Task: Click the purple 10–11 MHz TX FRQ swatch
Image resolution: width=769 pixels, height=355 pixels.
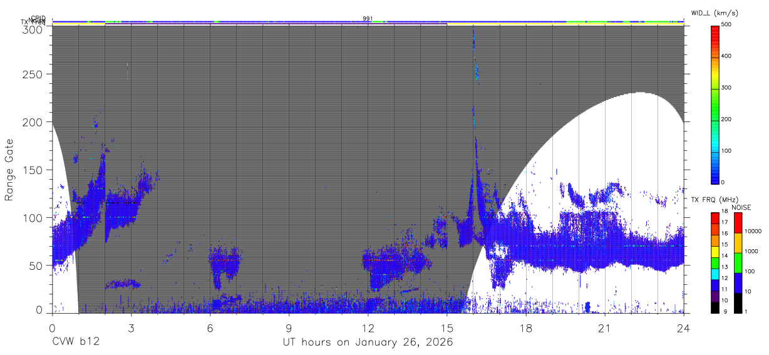Action: coord(715,296)
